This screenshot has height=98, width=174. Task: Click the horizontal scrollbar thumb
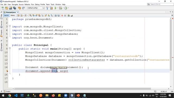click(82, 88)
